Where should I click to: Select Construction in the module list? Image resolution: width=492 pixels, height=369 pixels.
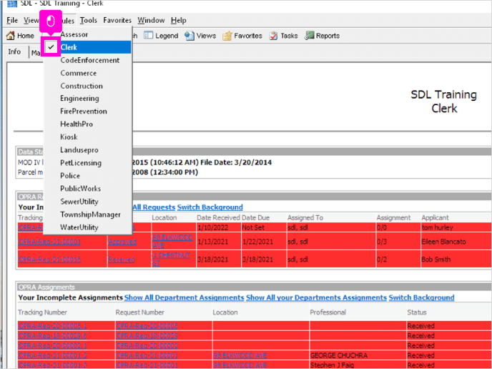tap(87, 86)
